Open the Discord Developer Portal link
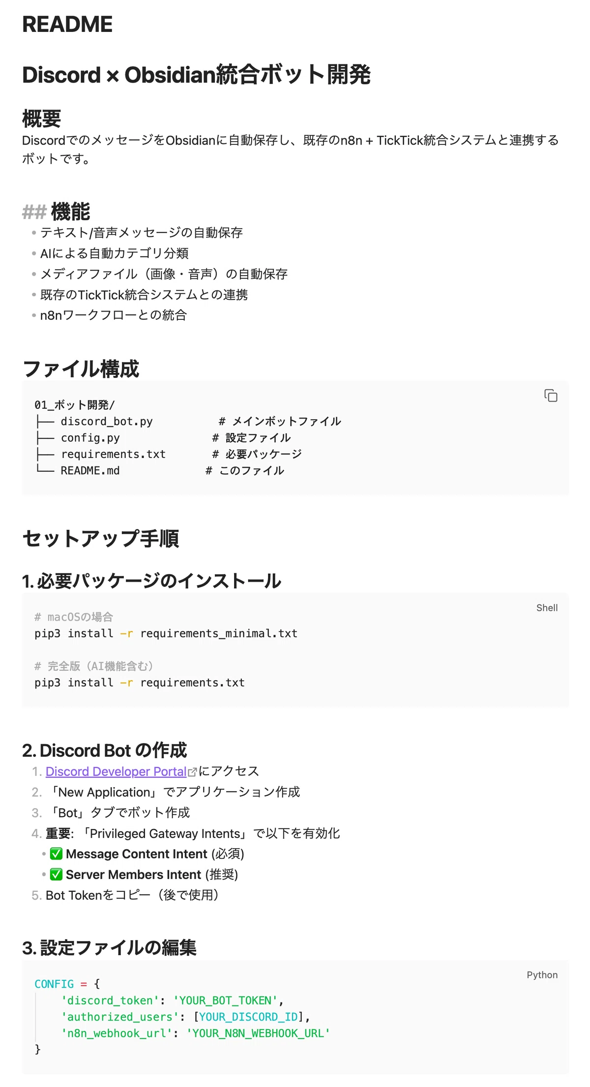This screenshot has width=590, height=1087. (116, 772)
